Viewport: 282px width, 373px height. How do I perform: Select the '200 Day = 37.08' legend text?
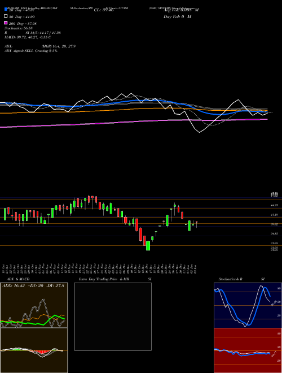(23, 24)
